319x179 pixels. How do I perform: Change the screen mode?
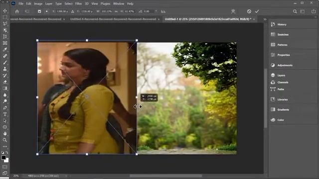click(x=5, y=173)
